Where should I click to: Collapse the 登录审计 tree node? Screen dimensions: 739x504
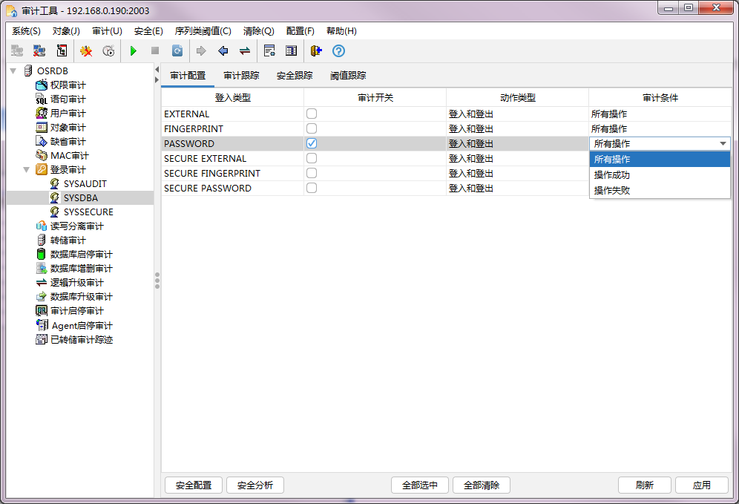[x=27, y=170]
